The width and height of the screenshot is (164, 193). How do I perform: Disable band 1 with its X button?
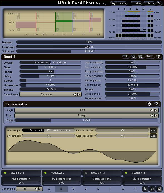pyautogui.click(x=18, y=30)
